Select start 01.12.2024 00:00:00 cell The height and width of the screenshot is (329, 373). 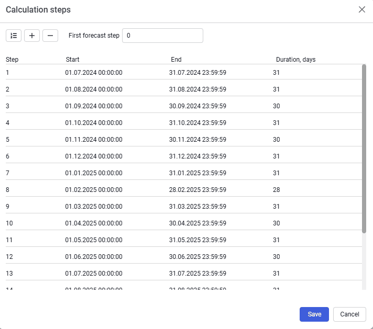tap(94, 156)
